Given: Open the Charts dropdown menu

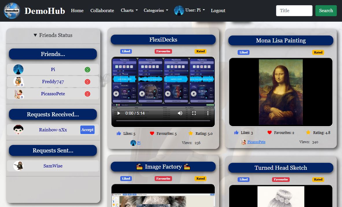Looking at the screenshot, I should (x=129, y=10).
